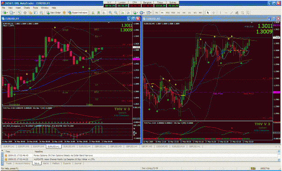
Task: Open the Alerts tab in Terminal
Action: 46,163
